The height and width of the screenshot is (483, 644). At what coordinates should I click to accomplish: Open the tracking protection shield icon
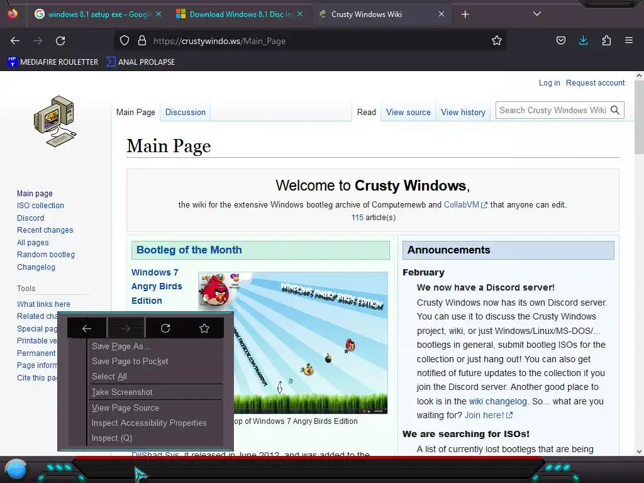tap(125, 41)
